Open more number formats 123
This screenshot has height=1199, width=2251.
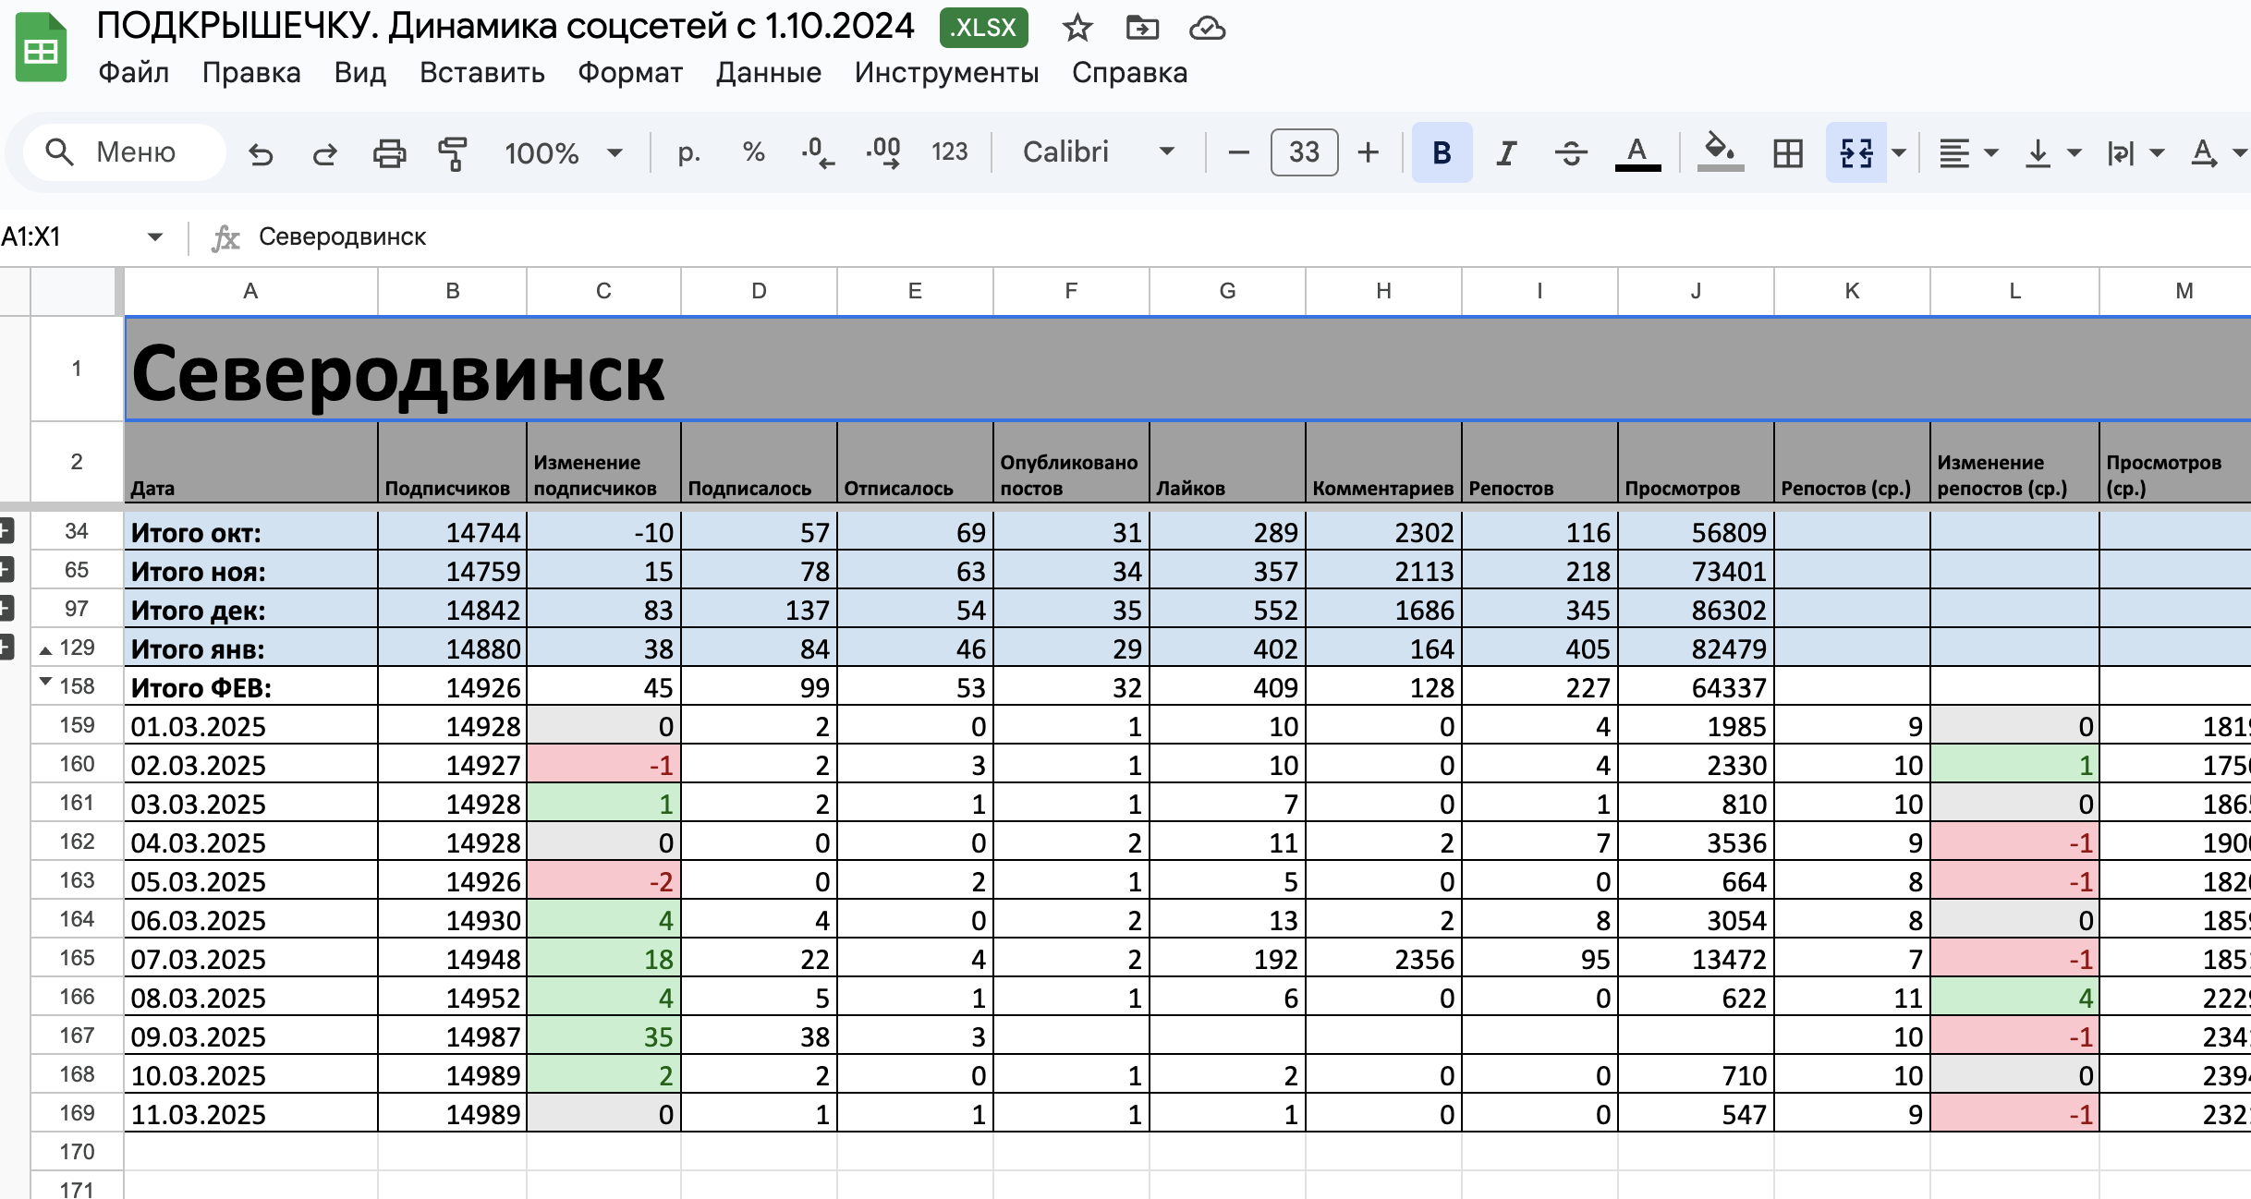pos(950,152)
